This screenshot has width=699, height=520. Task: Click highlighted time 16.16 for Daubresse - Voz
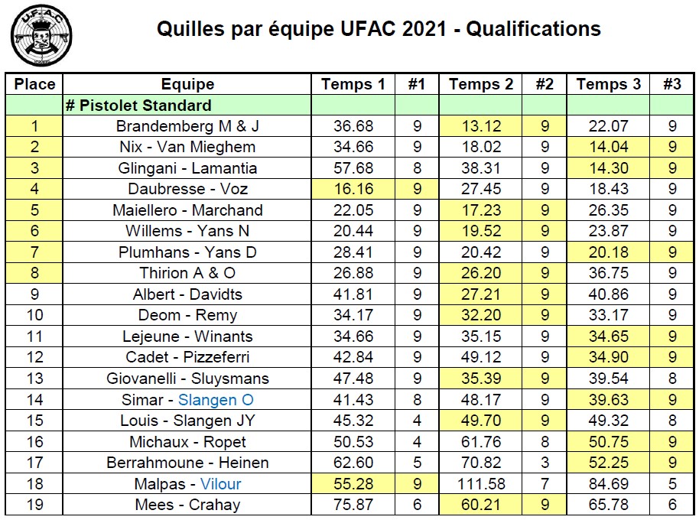353,189
